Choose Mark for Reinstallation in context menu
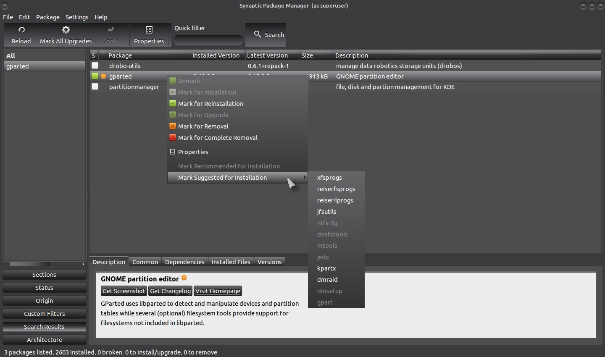The width and height of the screenshot is (605, 357). [x=210, y=104]
